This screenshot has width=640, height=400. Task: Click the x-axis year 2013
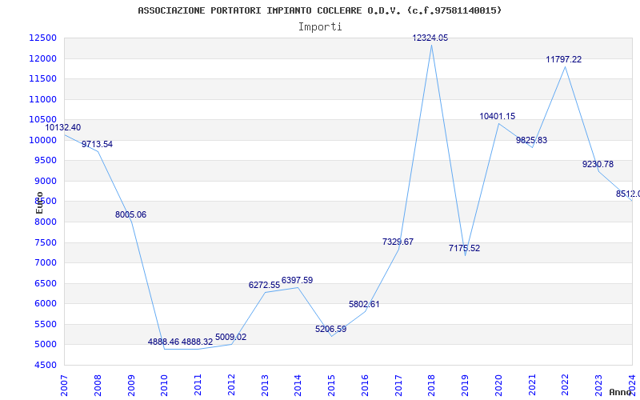tap(265, 386)
